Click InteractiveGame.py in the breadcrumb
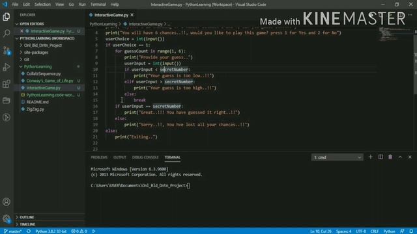Image resolution: width=417 pixels, height=234 pixels. click(145, 24)
